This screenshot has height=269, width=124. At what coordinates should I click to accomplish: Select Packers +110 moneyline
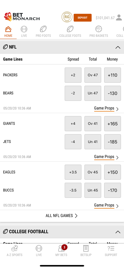[x=112, y=75]
